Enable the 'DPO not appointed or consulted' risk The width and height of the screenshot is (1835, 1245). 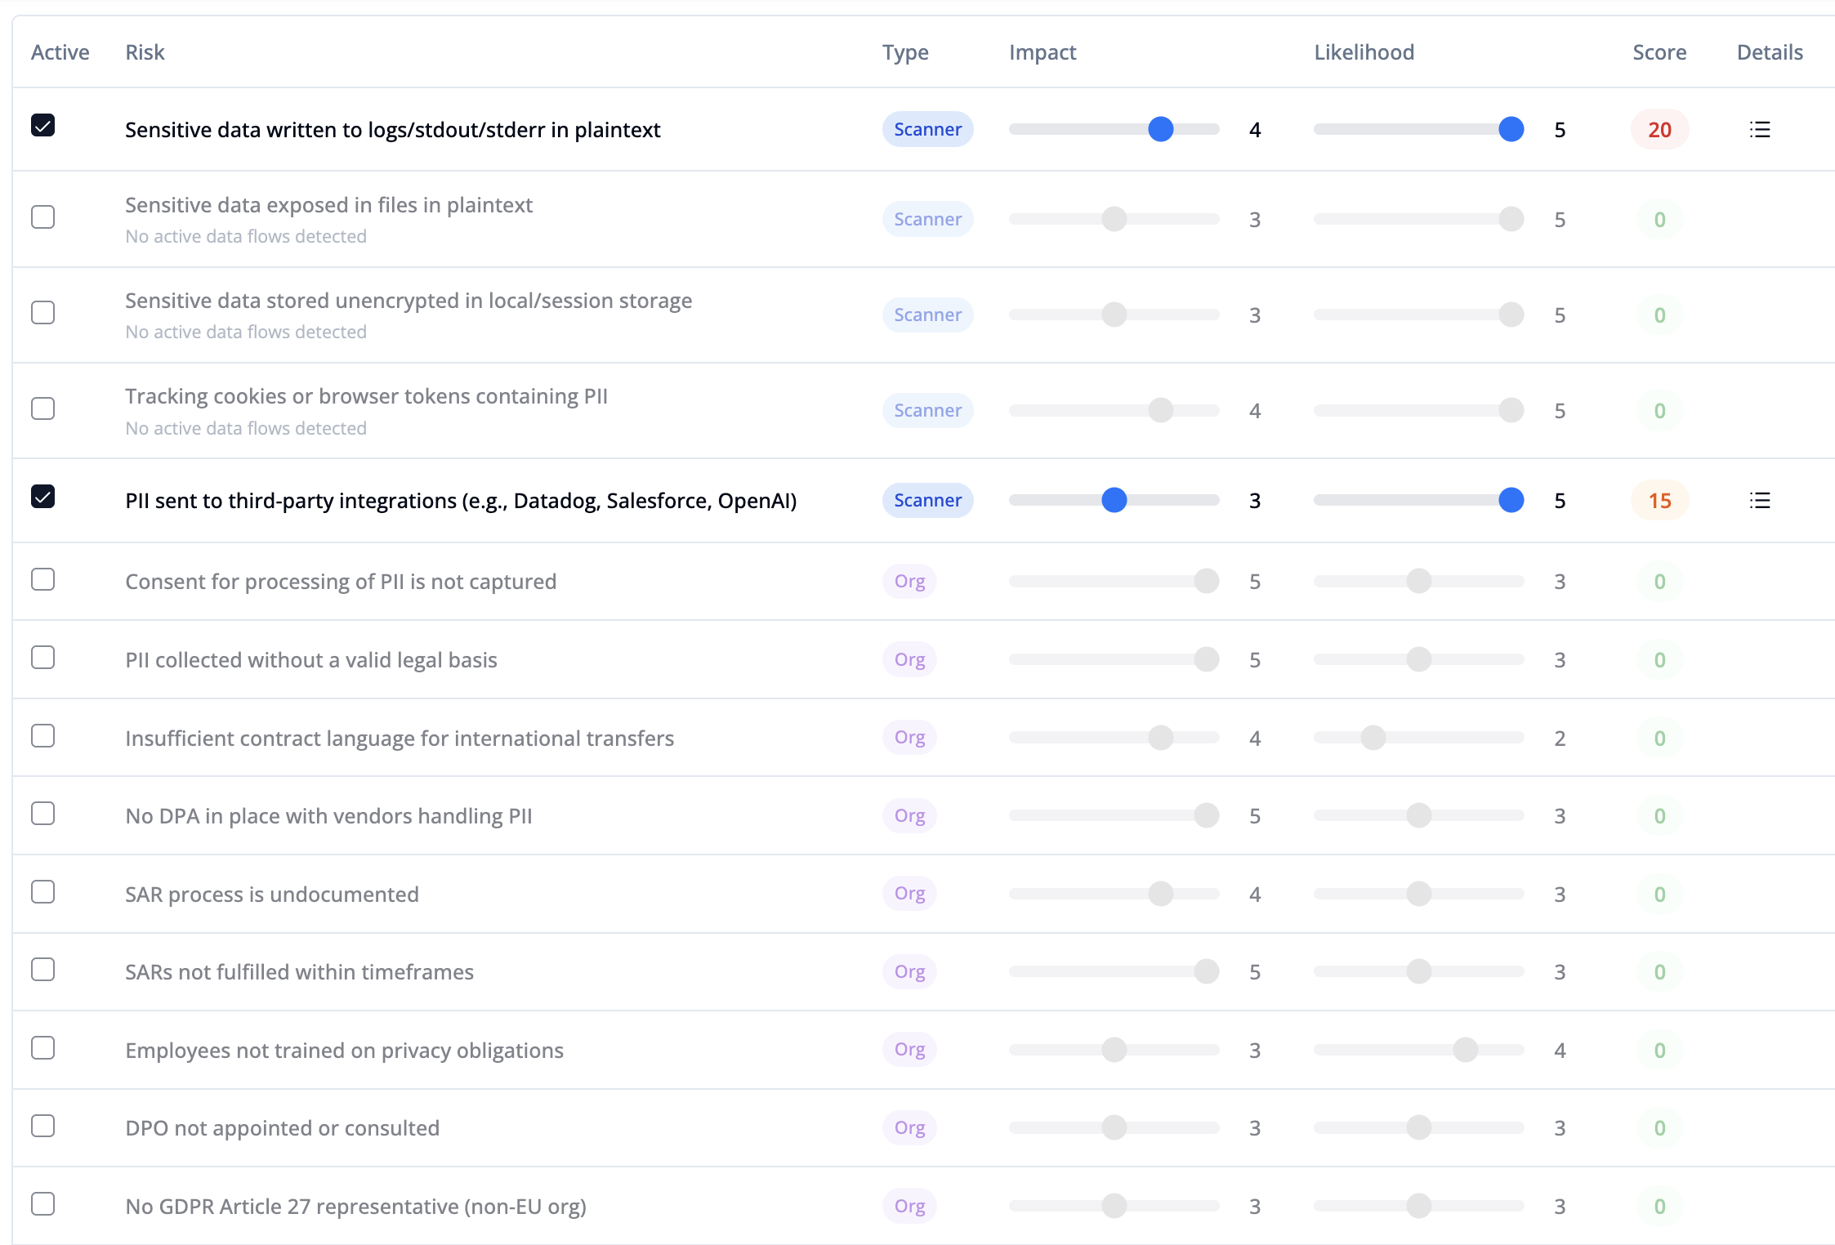[42, 1127]
